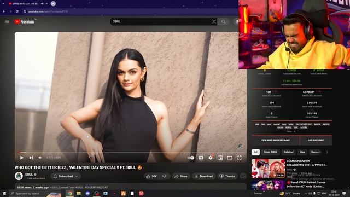The height and width of the screenshot is (197, 350).
Task: Show more filter chips with the arrow
Action: click(x=327, y=152)
